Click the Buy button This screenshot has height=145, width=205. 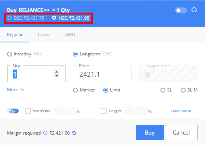point(150,132)
